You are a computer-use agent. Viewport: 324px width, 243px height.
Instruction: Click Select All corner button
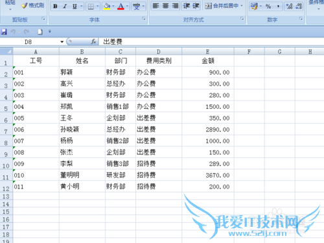point(6,52)
